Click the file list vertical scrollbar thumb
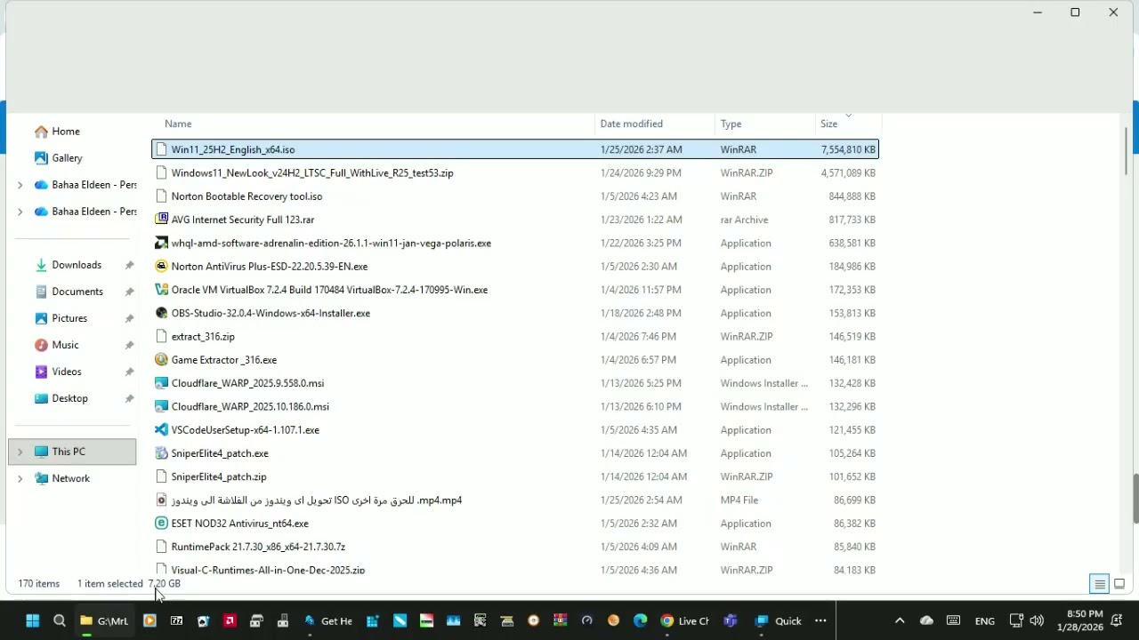This screenshot has width=1139, height=640. 1126,151
